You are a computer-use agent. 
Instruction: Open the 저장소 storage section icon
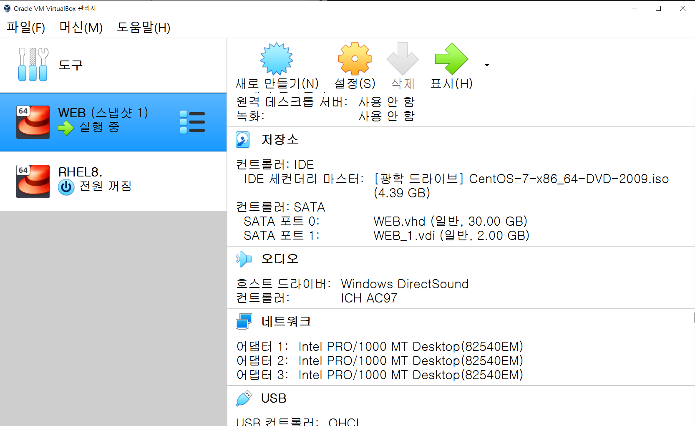[x=243, y=140]
